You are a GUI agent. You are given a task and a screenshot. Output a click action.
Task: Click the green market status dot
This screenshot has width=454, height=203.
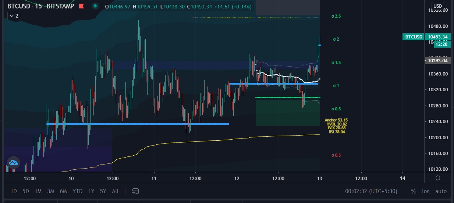[x=95, y=6]
